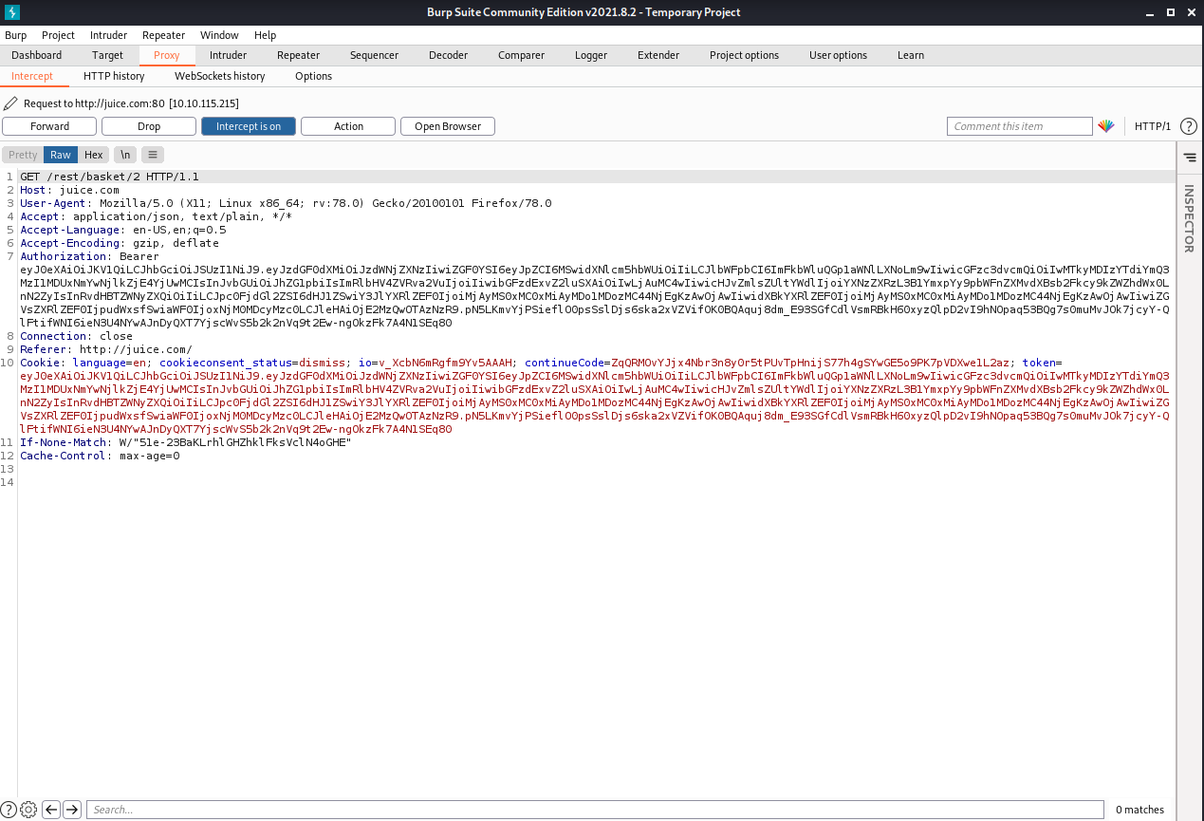Open the Project menu
1204x821 pixels.
pyautogui.click(x=58, y=35)
